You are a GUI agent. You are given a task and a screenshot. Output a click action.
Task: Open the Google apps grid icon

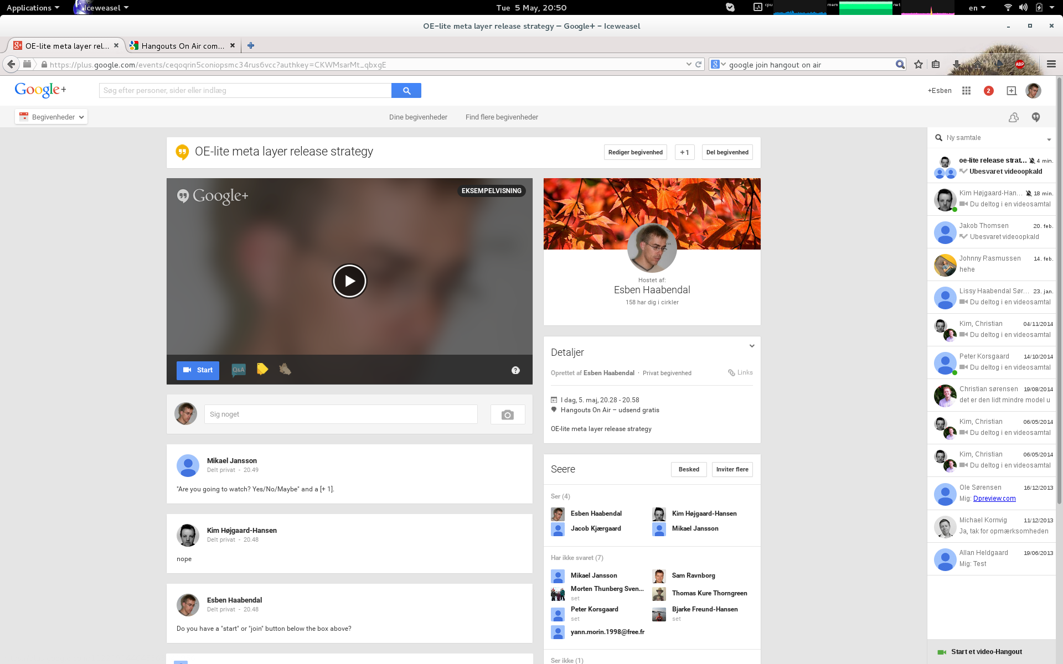click(967, 91)
